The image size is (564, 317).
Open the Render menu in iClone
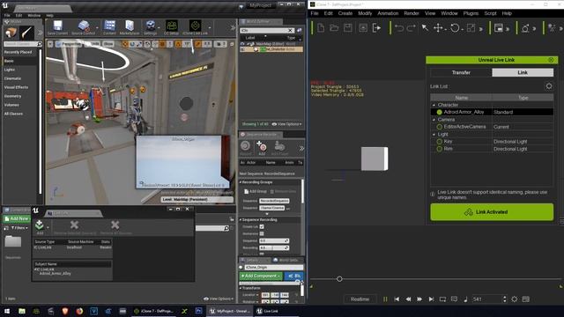click(412, 13)
